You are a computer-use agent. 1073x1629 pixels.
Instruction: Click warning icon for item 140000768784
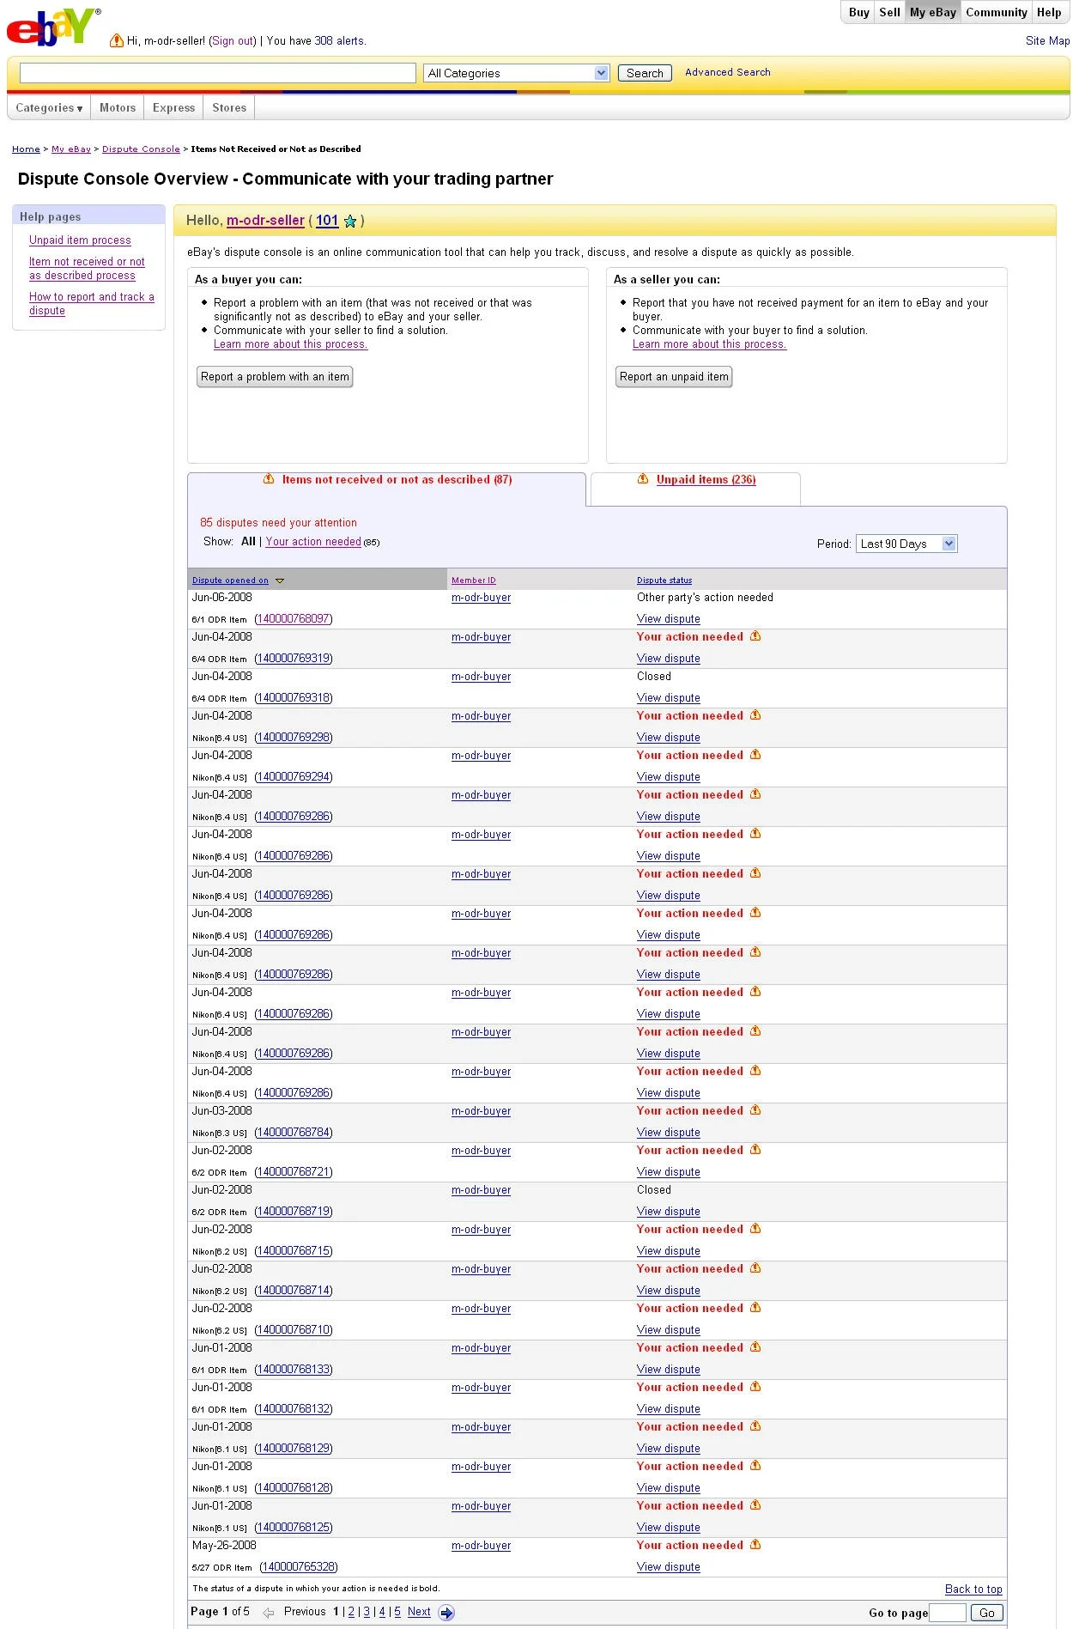coord(755,1110)
